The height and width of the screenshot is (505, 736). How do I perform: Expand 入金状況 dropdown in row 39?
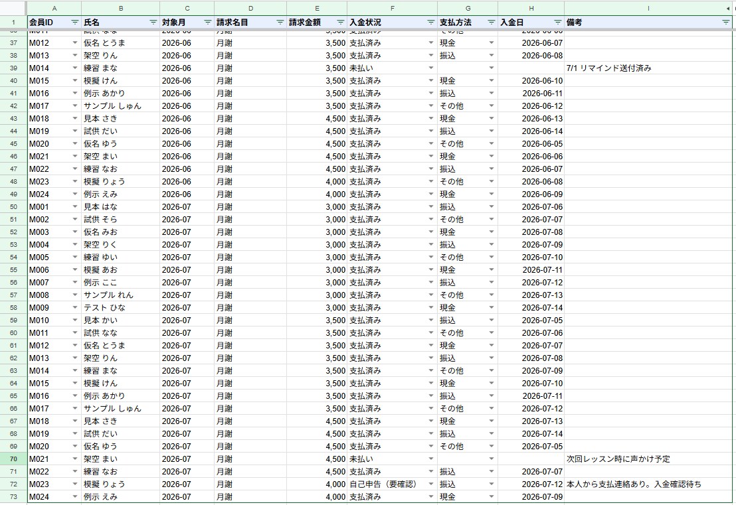pos(431,68)
